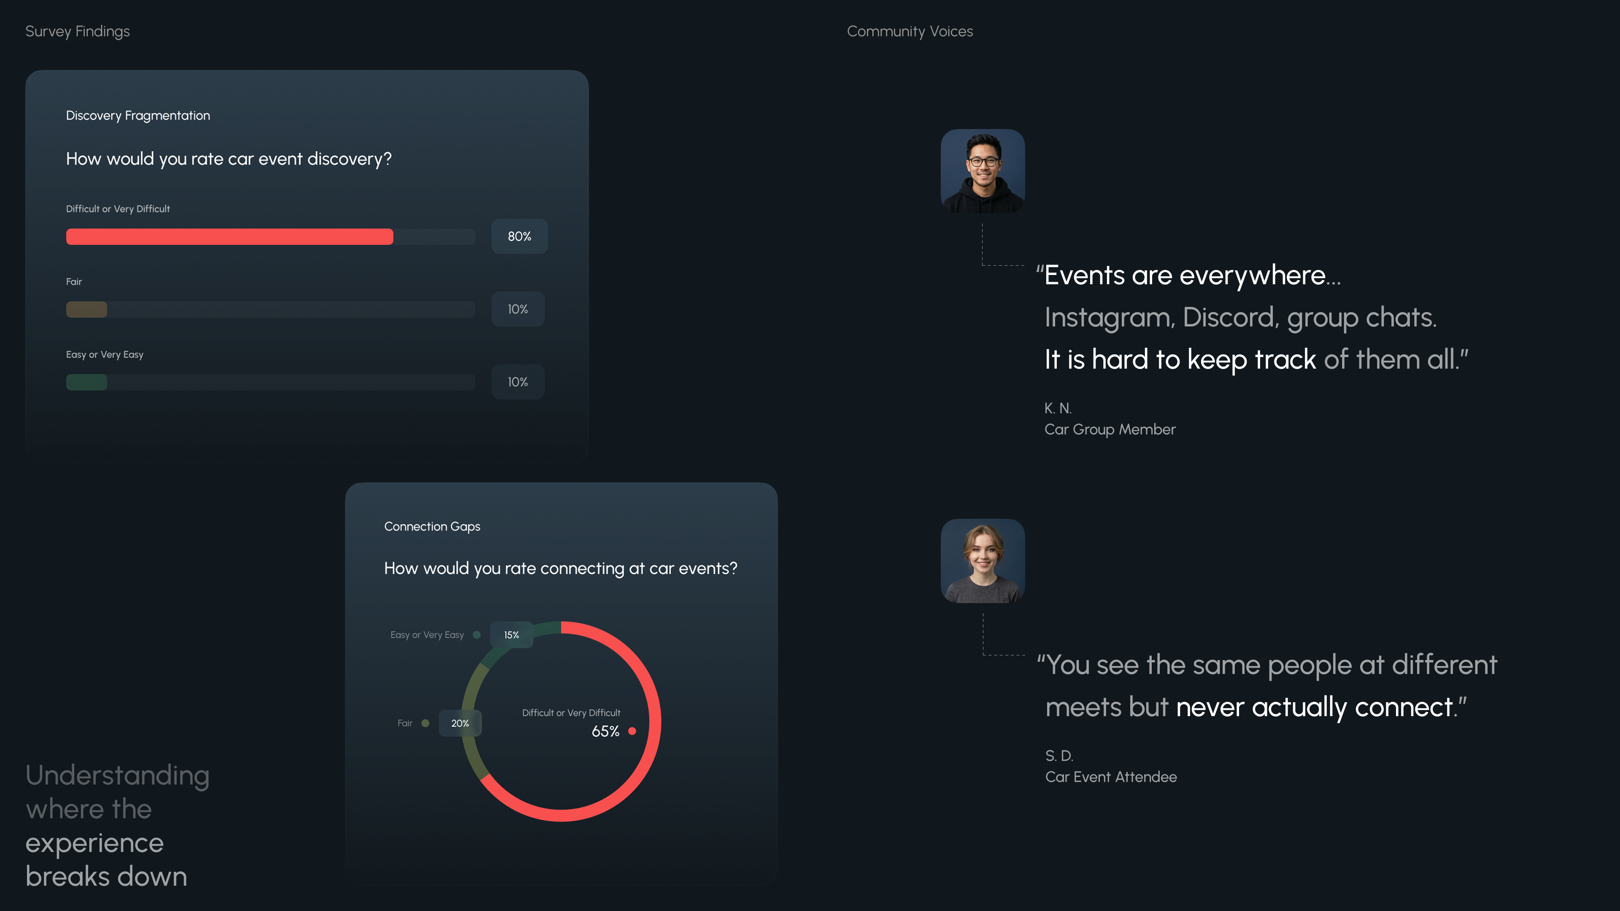The image size is (1620, 911).
Task: Click the Car Event Attendee caption
Action: 1111,777
